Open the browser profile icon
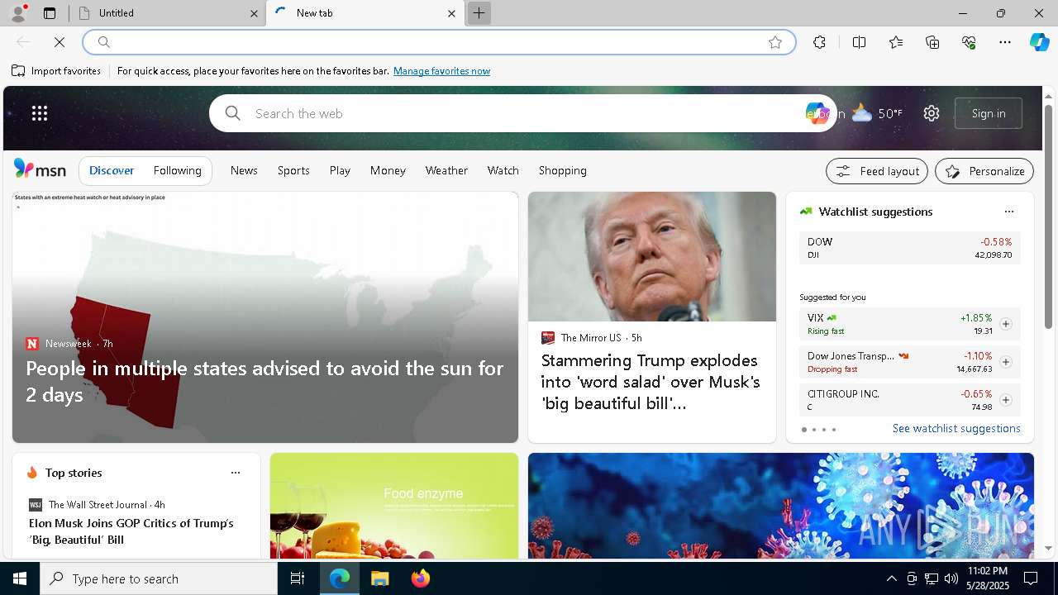The width and height of the screenshot is (1058, 595). click(17, 13)
